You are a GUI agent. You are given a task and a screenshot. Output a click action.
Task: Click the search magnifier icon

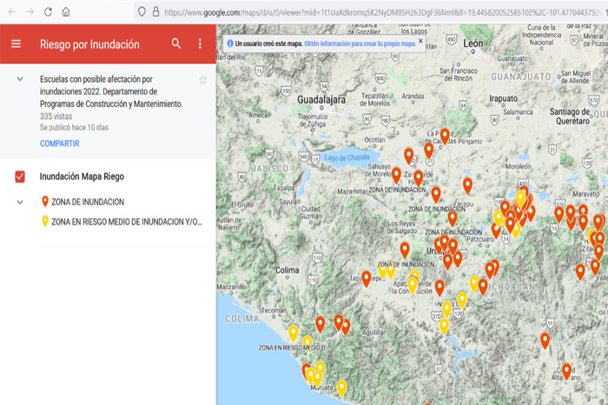coord(176,43)
